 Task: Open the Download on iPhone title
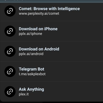(x=38, y=29)
